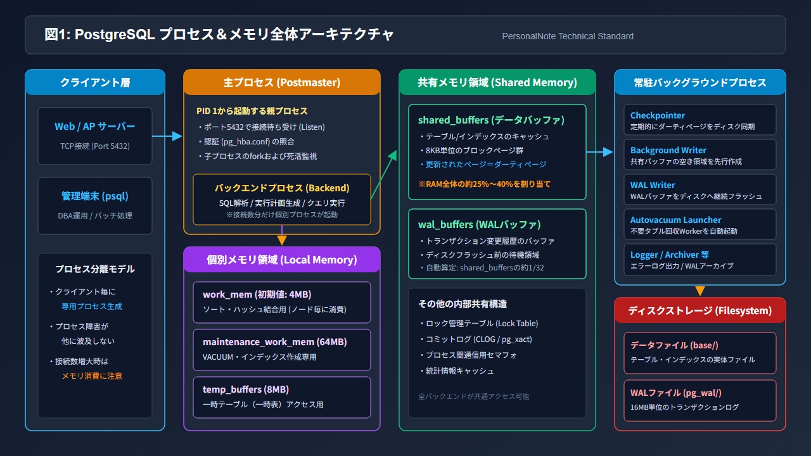Screen dimensions: 811x456
Task: Click "VACUUM・インデックス作成専用" text
Action: pos(260,357)
